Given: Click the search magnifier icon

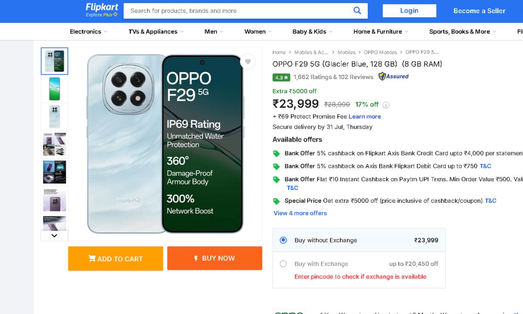Looking at the screenshot, I should click(x=357, y=11).
